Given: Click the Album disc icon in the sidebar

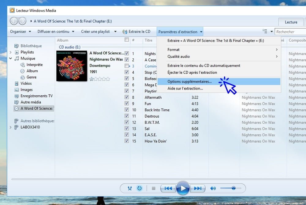Looking at the screenshot, I should click(23, 71).
